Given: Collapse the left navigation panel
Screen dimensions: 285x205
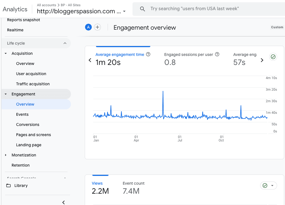Looking at the screenshot, I should pyautogui.click(x=64, y=202).
